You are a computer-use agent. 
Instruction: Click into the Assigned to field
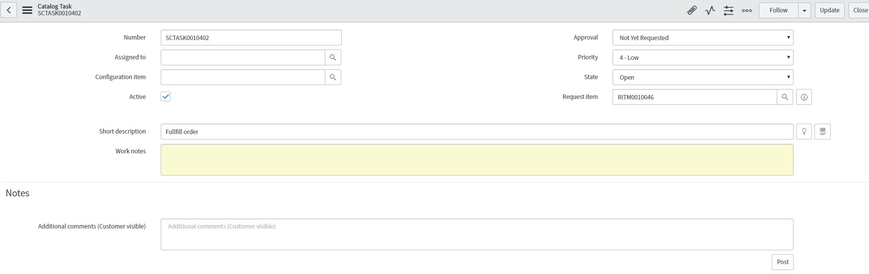pyautogui.click(x=243, y=57)
